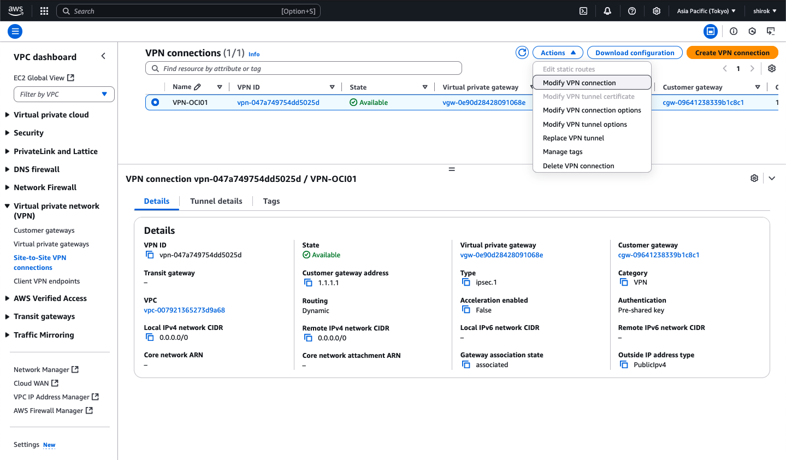Collapse the Actions dropdown
The image size is (786, 460).
[x=557, y=52]
